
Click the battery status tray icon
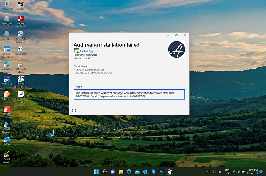tap(243, 172)
